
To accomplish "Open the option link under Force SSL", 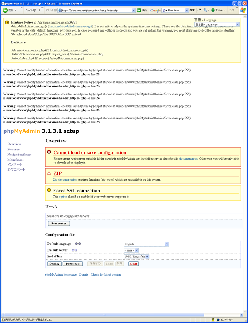I will 63,197.
